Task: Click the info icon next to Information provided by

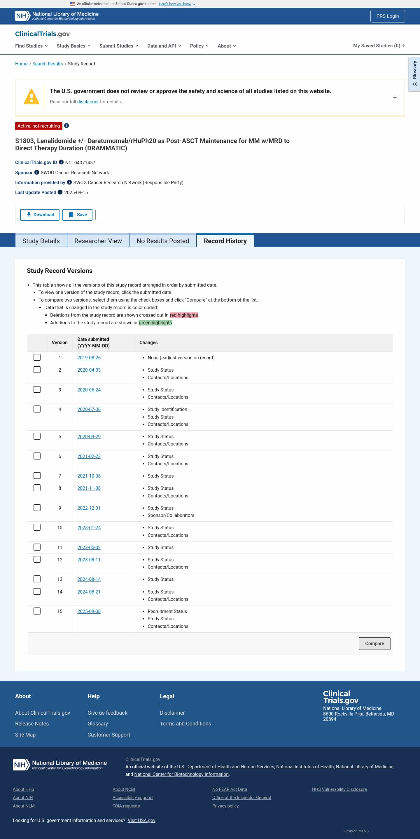Action: point(69,182)
